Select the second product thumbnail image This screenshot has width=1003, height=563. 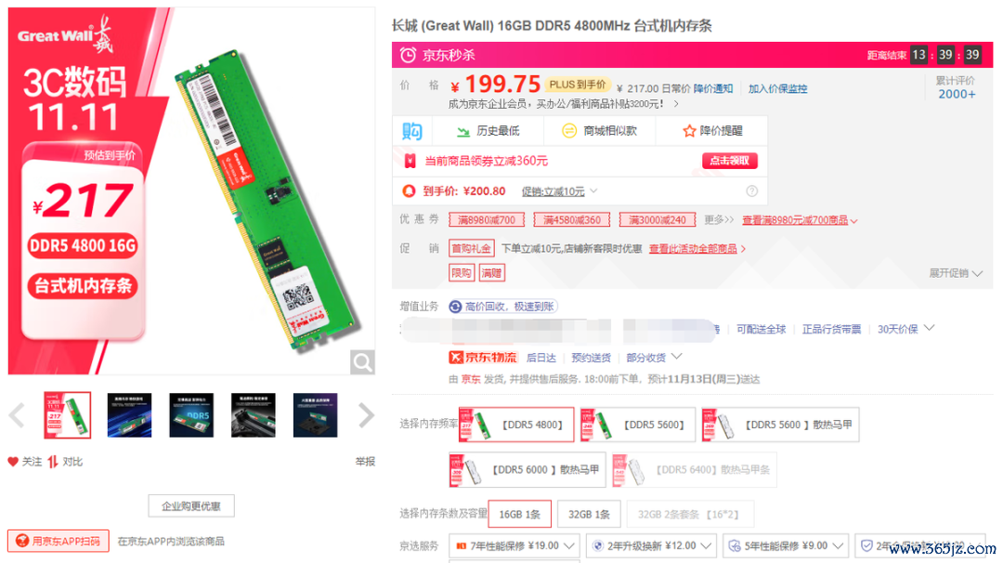tap(129, 415)
